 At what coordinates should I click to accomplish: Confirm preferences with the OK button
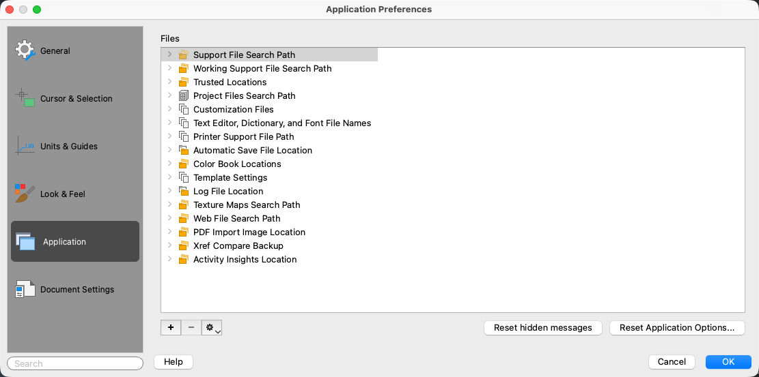(728, 362)
